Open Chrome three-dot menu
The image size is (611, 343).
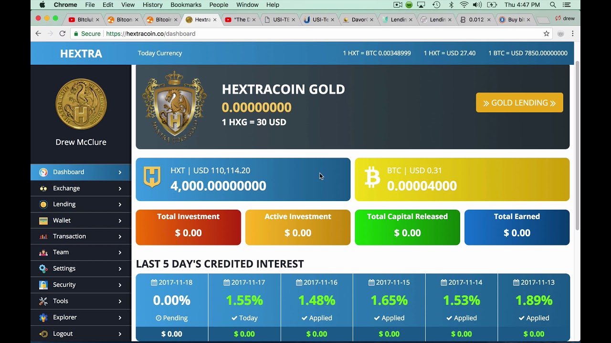(x=572, y=33)
